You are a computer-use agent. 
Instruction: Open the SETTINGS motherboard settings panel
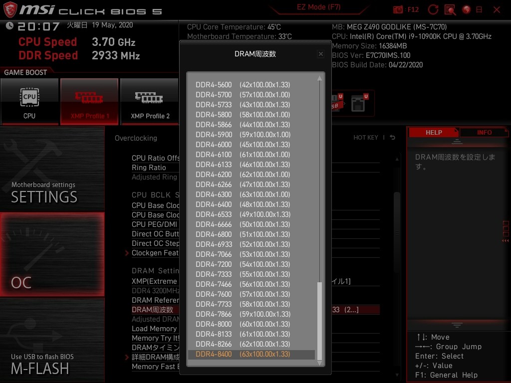pos(52,169)
